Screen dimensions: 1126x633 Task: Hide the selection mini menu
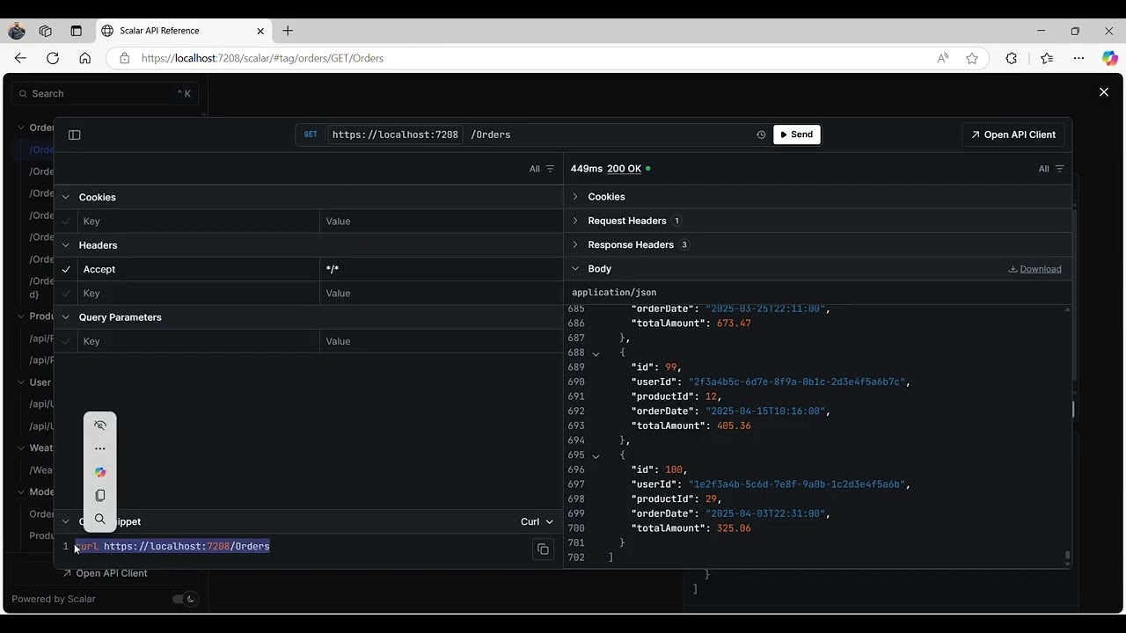(100, 426)
